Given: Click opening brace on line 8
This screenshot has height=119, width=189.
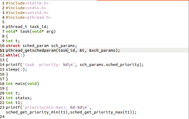Looking at the screenshot, I should coord(7,36).
